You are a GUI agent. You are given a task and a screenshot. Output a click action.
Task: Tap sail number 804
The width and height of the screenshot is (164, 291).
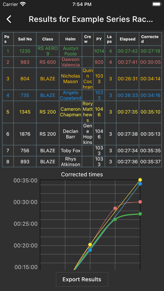(25, 79)
